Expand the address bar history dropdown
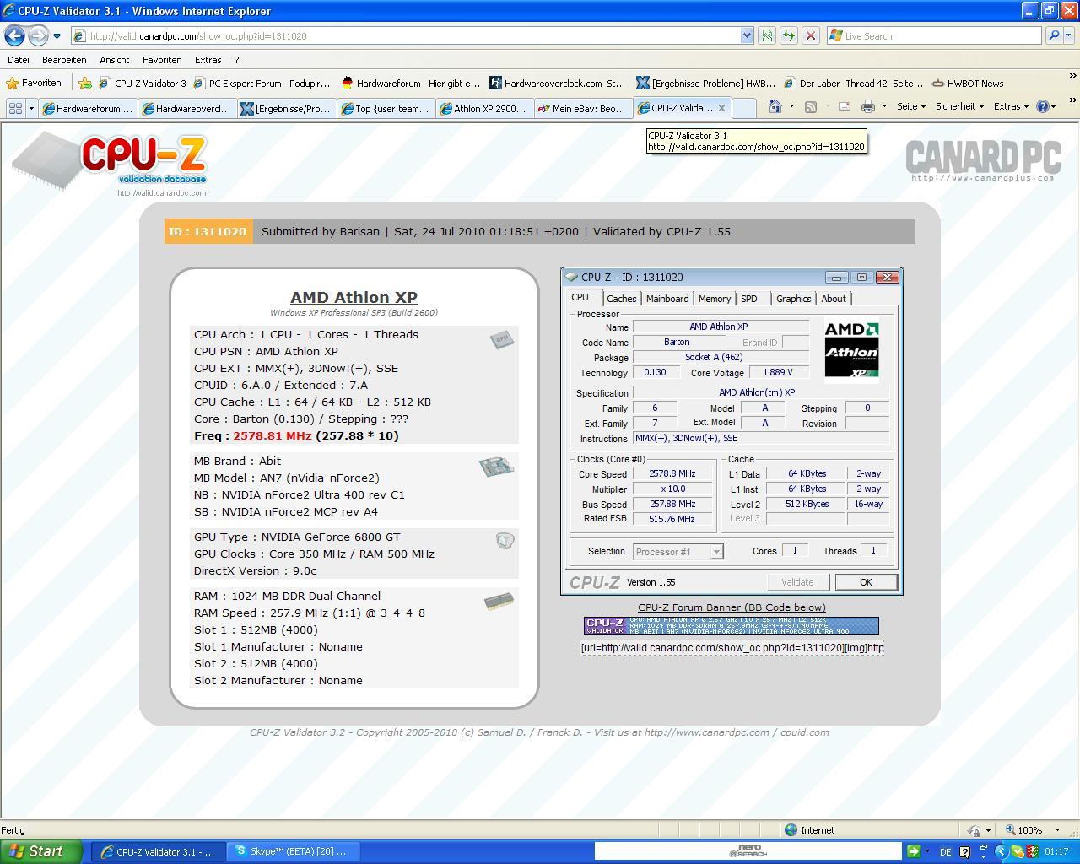The image size is (1080, 864). (x=747, y=36)
